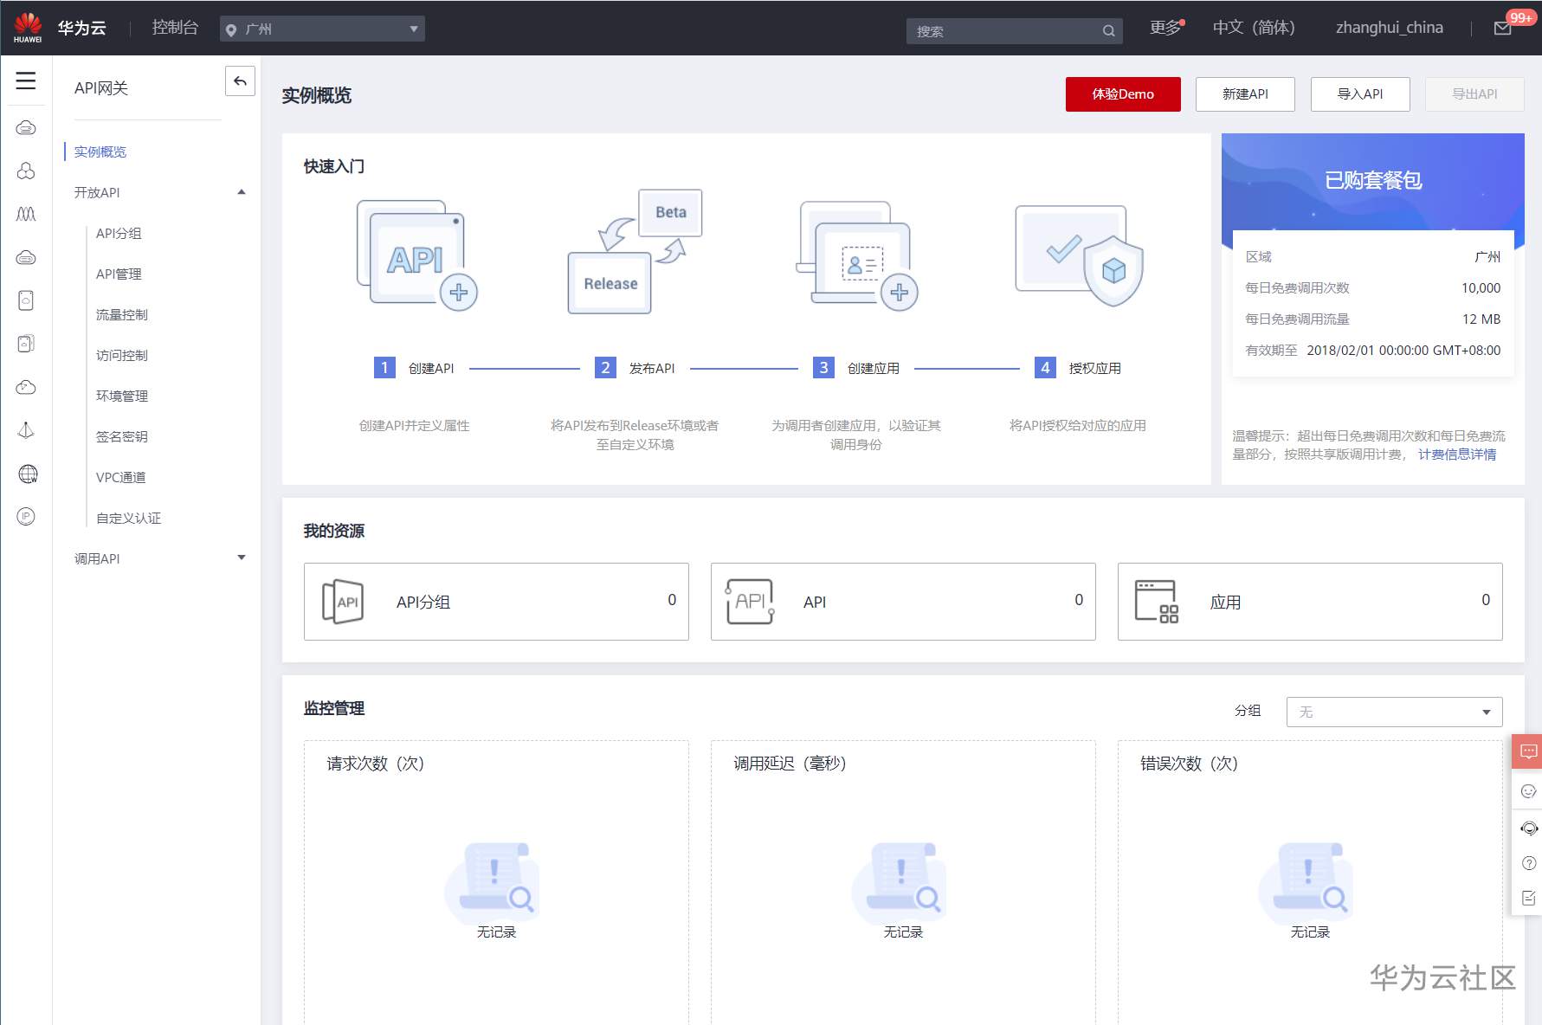Viewport: 1542px width, 1025px height.
Task: Open the mail notifications icon with the 99+ badge
Action: 1503,29
